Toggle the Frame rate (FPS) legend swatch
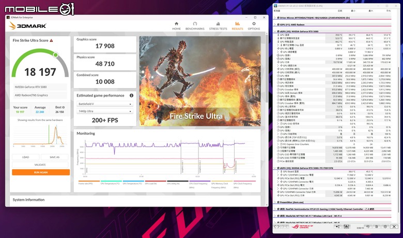 (89, 181)
